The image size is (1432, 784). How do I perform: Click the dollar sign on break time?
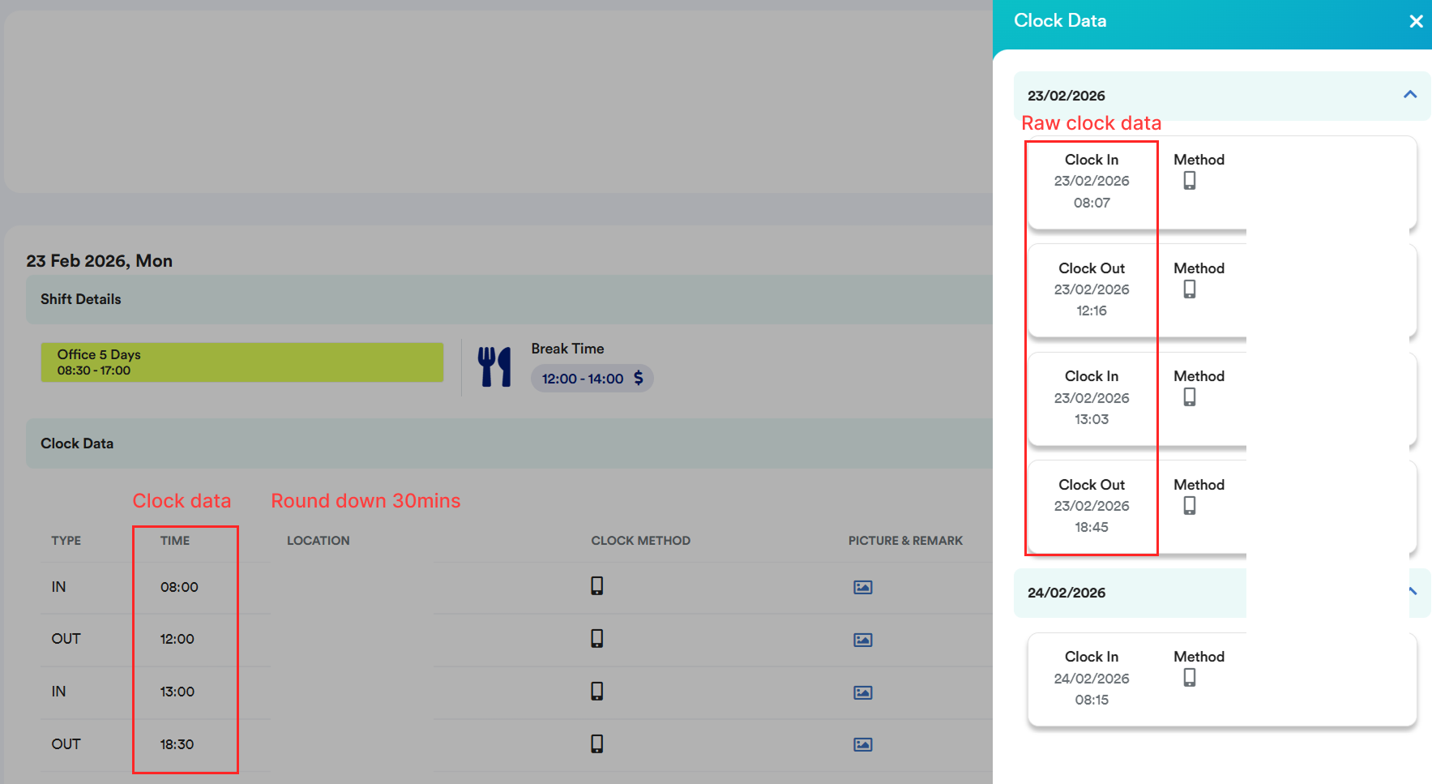tap(639, 378)
